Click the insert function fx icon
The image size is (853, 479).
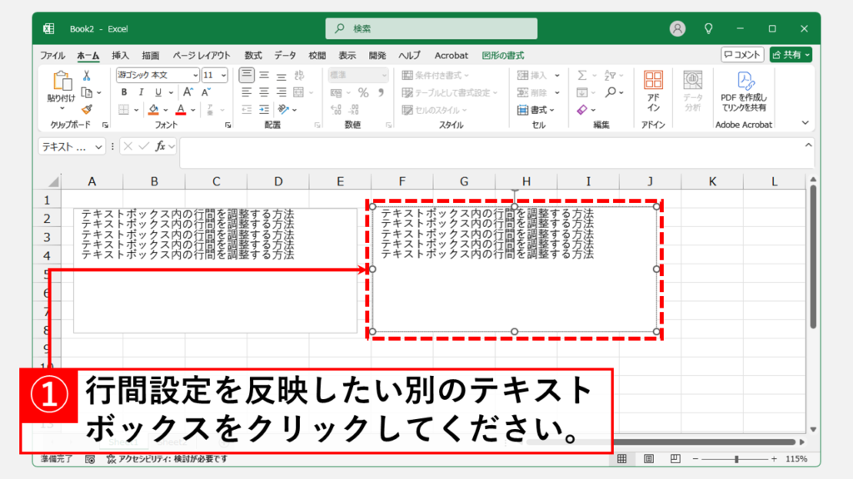click(x=158, y=146)
